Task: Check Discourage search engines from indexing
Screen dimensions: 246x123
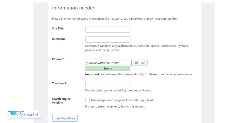Action: tap(87, 100)
